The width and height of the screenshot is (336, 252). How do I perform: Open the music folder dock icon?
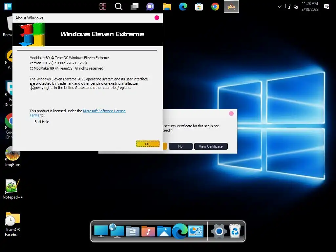click(x=148, y=231)
